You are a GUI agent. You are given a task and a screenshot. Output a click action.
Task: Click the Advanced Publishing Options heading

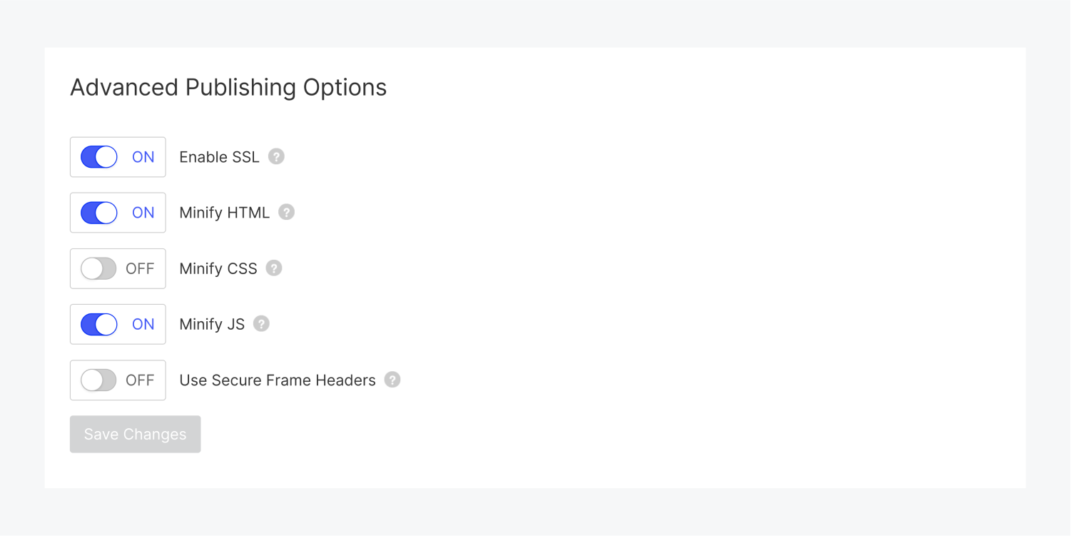228,88
